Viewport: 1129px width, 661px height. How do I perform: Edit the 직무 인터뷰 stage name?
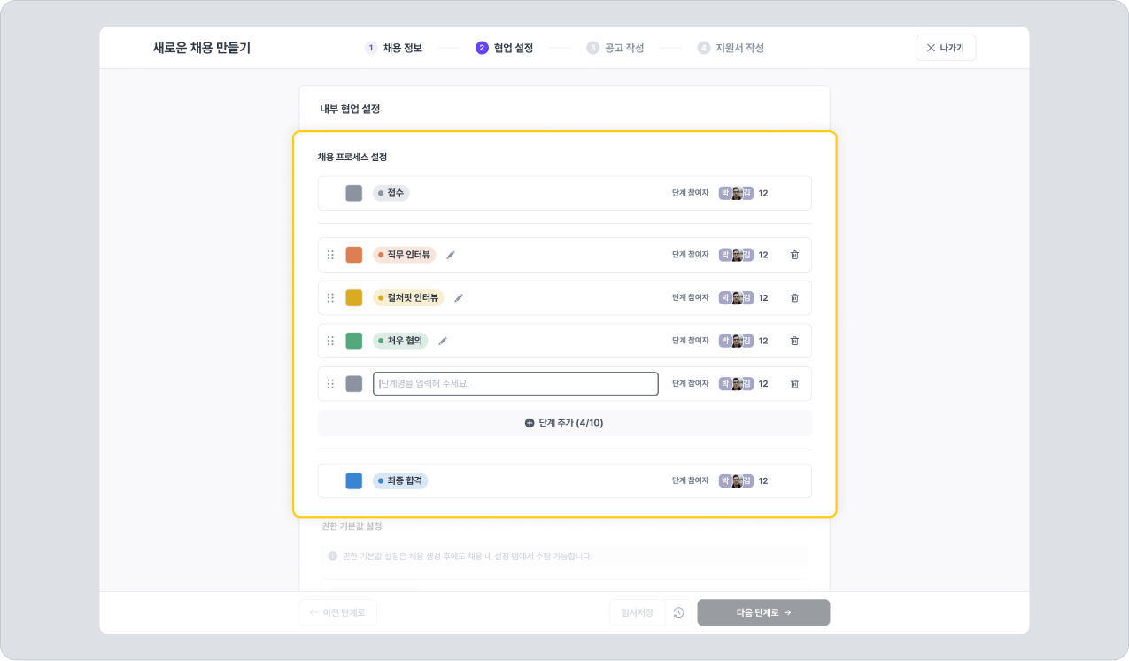click(x=451, y=255)
